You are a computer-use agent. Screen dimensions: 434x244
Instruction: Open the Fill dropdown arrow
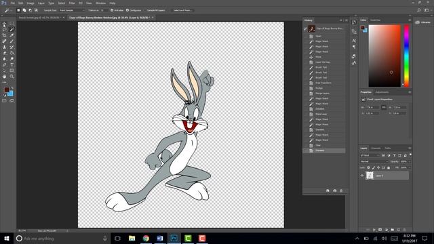click(x=410, y=167)
